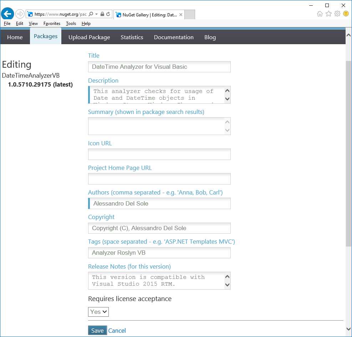Focus the Project Home Page URL field

coord(159,179)
